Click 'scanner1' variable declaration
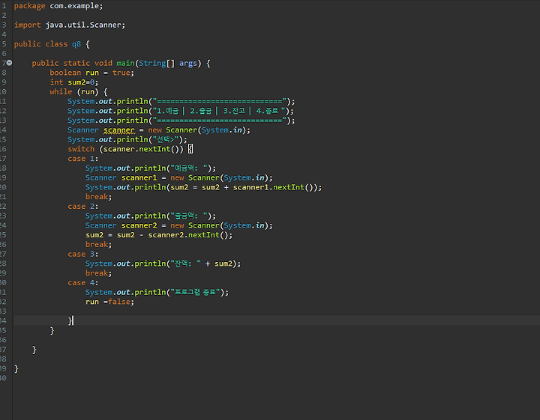 [x=139, y=178]
